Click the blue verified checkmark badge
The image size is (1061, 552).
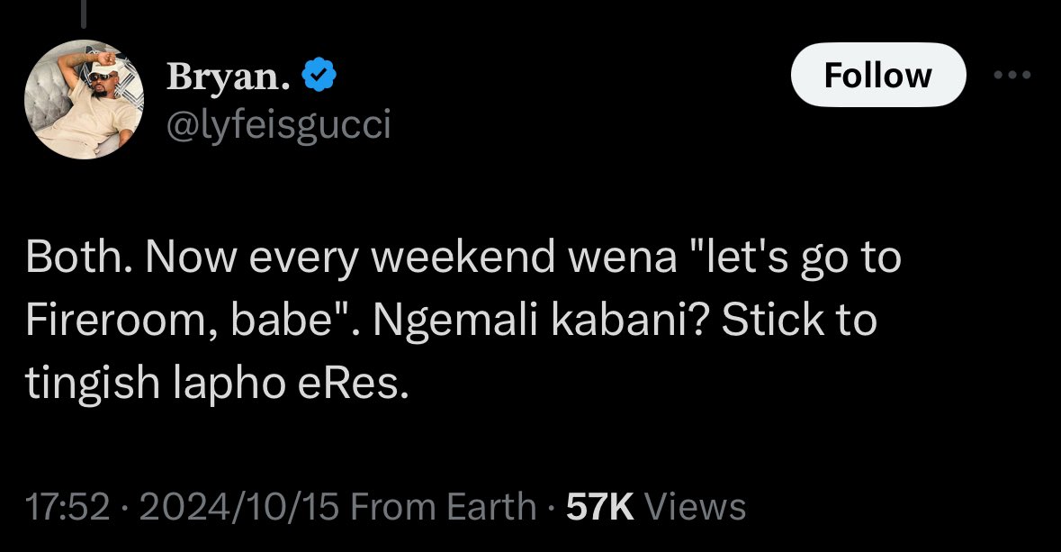[x=319, y=75]
